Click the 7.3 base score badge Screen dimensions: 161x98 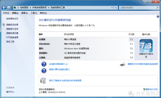coord(146,46)
